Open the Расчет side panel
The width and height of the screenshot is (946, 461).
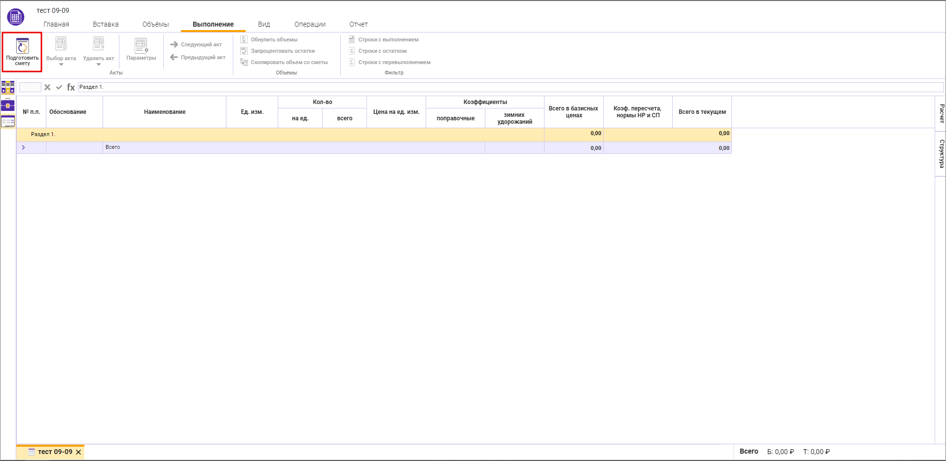(941, 113)
